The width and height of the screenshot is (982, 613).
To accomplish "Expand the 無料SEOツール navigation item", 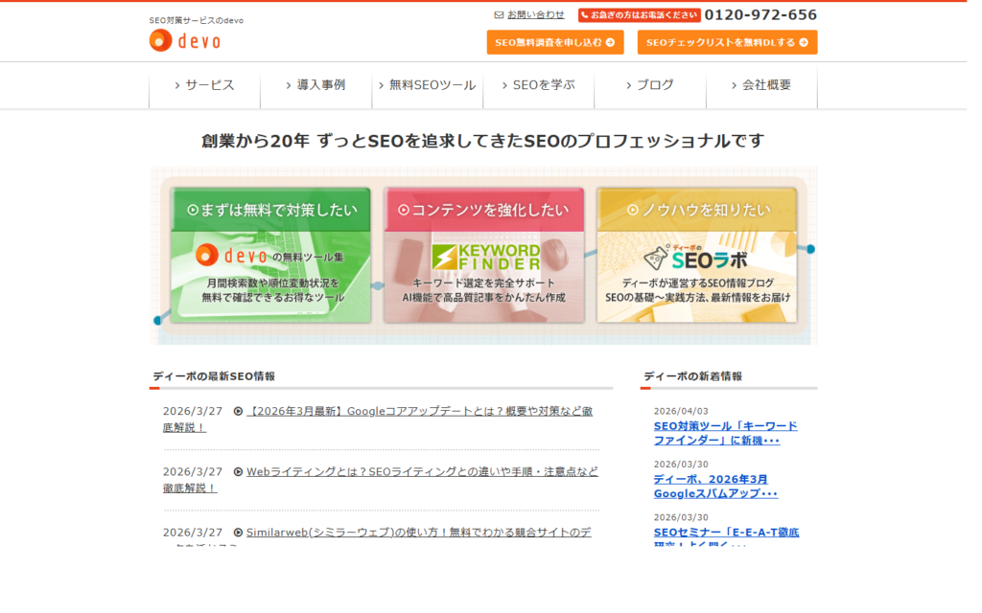I will click(427, 85).
